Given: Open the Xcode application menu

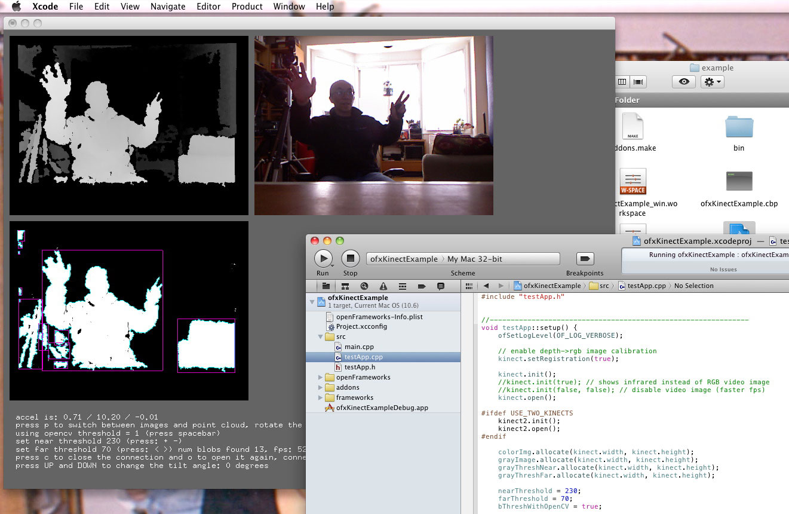Looking at the screenshot, I should coord(45,7).
